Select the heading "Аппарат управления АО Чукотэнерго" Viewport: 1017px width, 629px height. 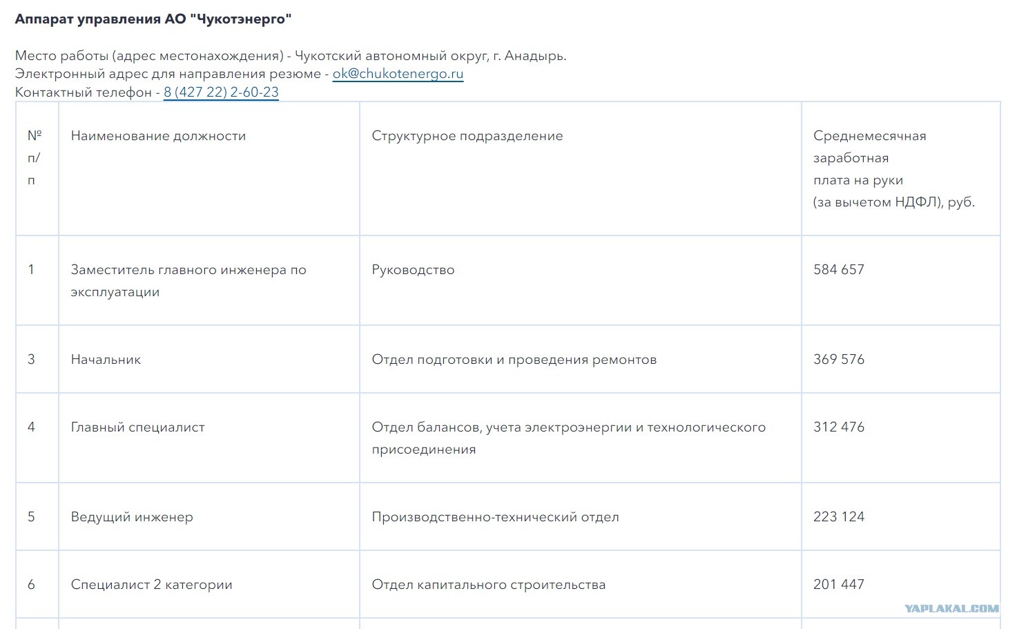tap(153, 19)
